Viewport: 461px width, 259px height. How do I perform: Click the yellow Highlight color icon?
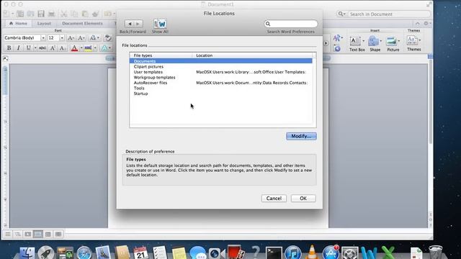pos(88,48)
